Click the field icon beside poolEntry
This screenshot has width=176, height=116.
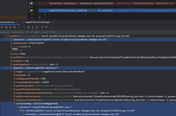pos(8,36)
